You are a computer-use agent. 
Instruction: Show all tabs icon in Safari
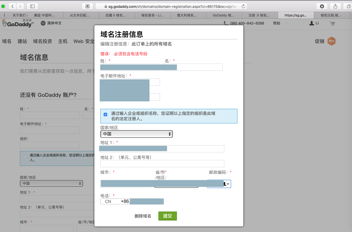[348, 6]
